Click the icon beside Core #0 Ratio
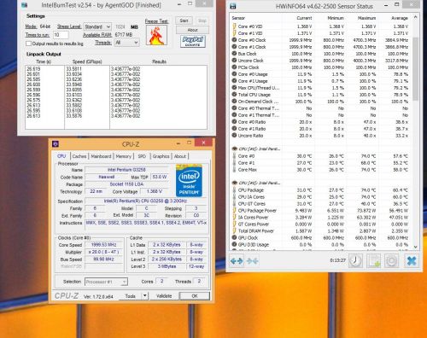This screenshot has height=338, width=427. click(234, 122)
